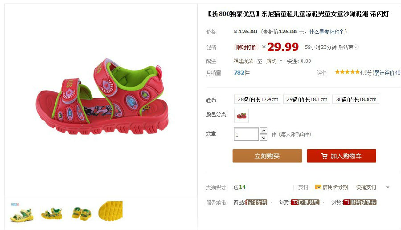401x230 pixels.
Task: Click the five-star rating icons
Action: tap(347, 72)
